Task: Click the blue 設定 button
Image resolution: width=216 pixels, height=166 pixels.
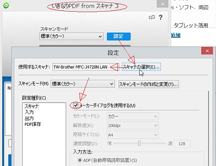Action: tap(119, 36)
